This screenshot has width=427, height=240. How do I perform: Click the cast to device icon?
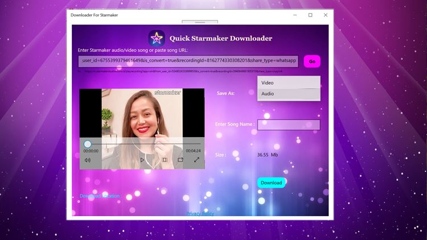(x=180, y=160)
